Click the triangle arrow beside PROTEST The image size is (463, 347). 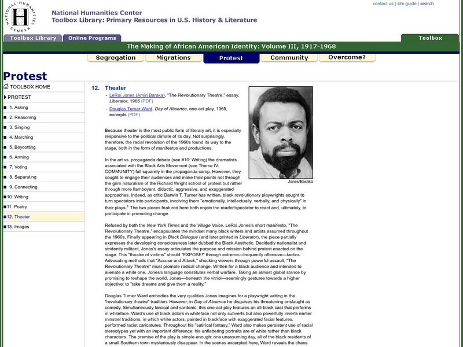tap(5, 97)
